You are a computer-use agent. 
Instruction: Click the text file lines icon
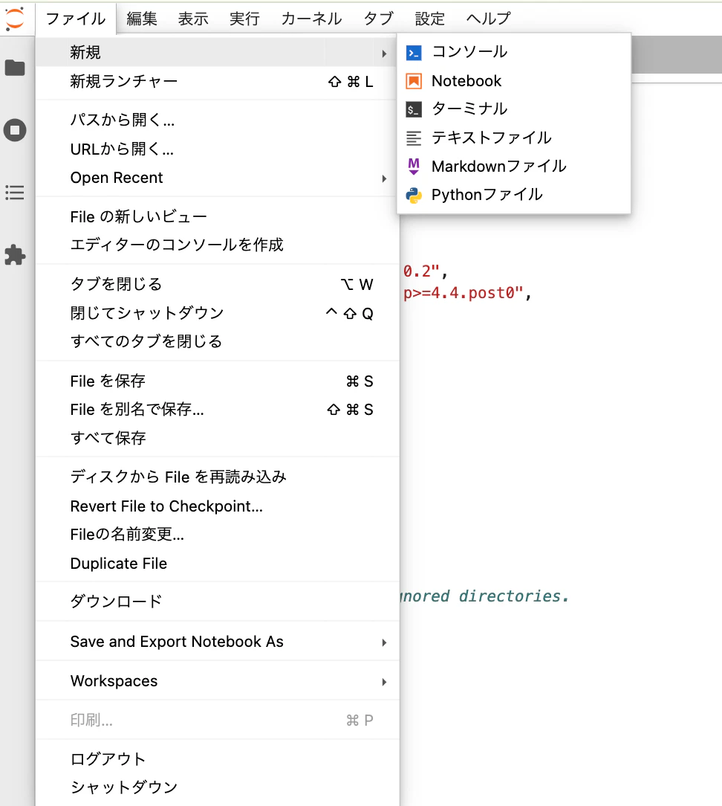pyautogui.click(x=414, y=138)
